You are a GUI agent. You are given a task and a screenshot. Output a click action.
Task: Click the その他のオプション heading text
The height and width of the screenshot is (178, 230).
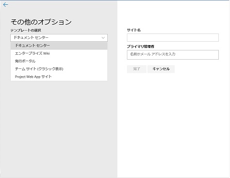click(x=41, y=22)
